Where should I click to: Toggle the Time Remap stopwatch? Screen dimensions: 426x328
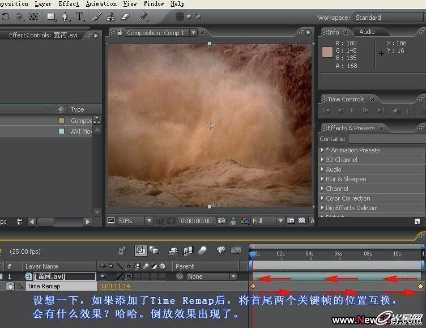pyautogui.click(x=10, y=287)
